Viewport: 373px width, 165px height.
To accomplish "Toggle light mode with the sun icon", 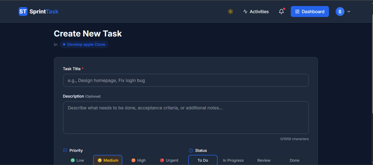I will pos(231,12).
